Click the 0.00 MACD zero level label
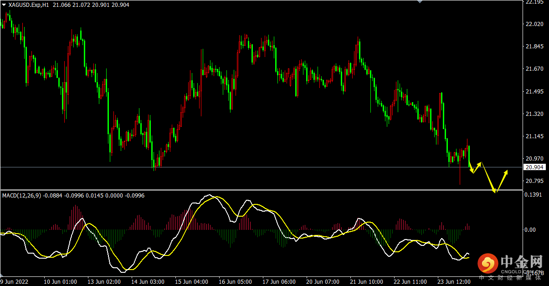This screenshot has width=549, height=286. coord(530,230)
